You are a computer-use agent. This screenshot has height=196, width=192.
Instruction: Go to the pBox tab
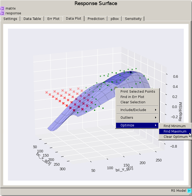pos(114,19)
